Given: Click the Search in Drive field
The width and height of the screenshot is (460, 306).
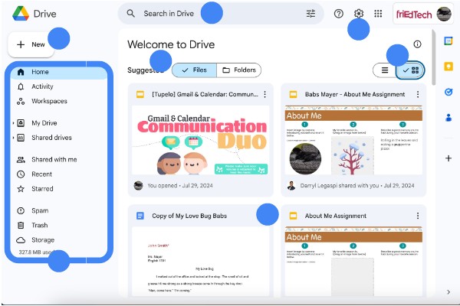Looking at the screenshot, I should pos(215,14).
